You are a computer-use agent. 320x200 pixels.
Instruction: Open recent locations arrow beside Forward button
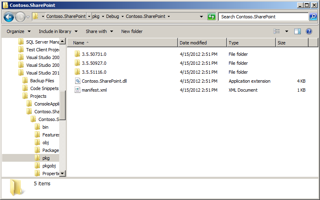pyautogui.click(x=28, y=17)
